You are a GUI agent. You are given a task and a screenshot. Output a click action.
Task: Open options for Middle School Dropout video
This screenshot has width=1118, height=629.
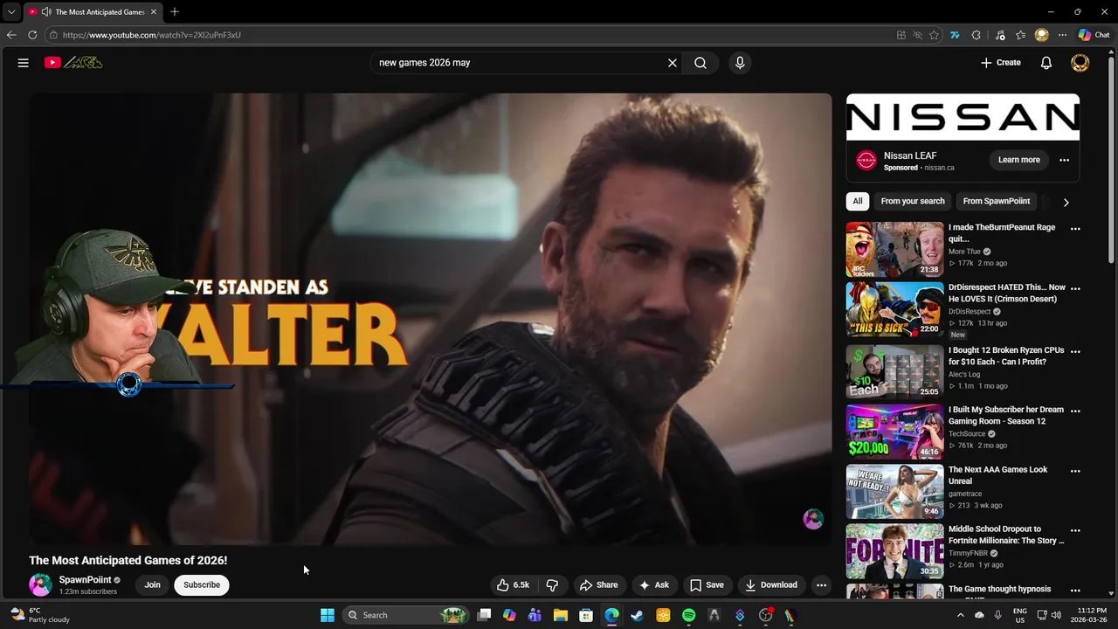click(1075, 530)
